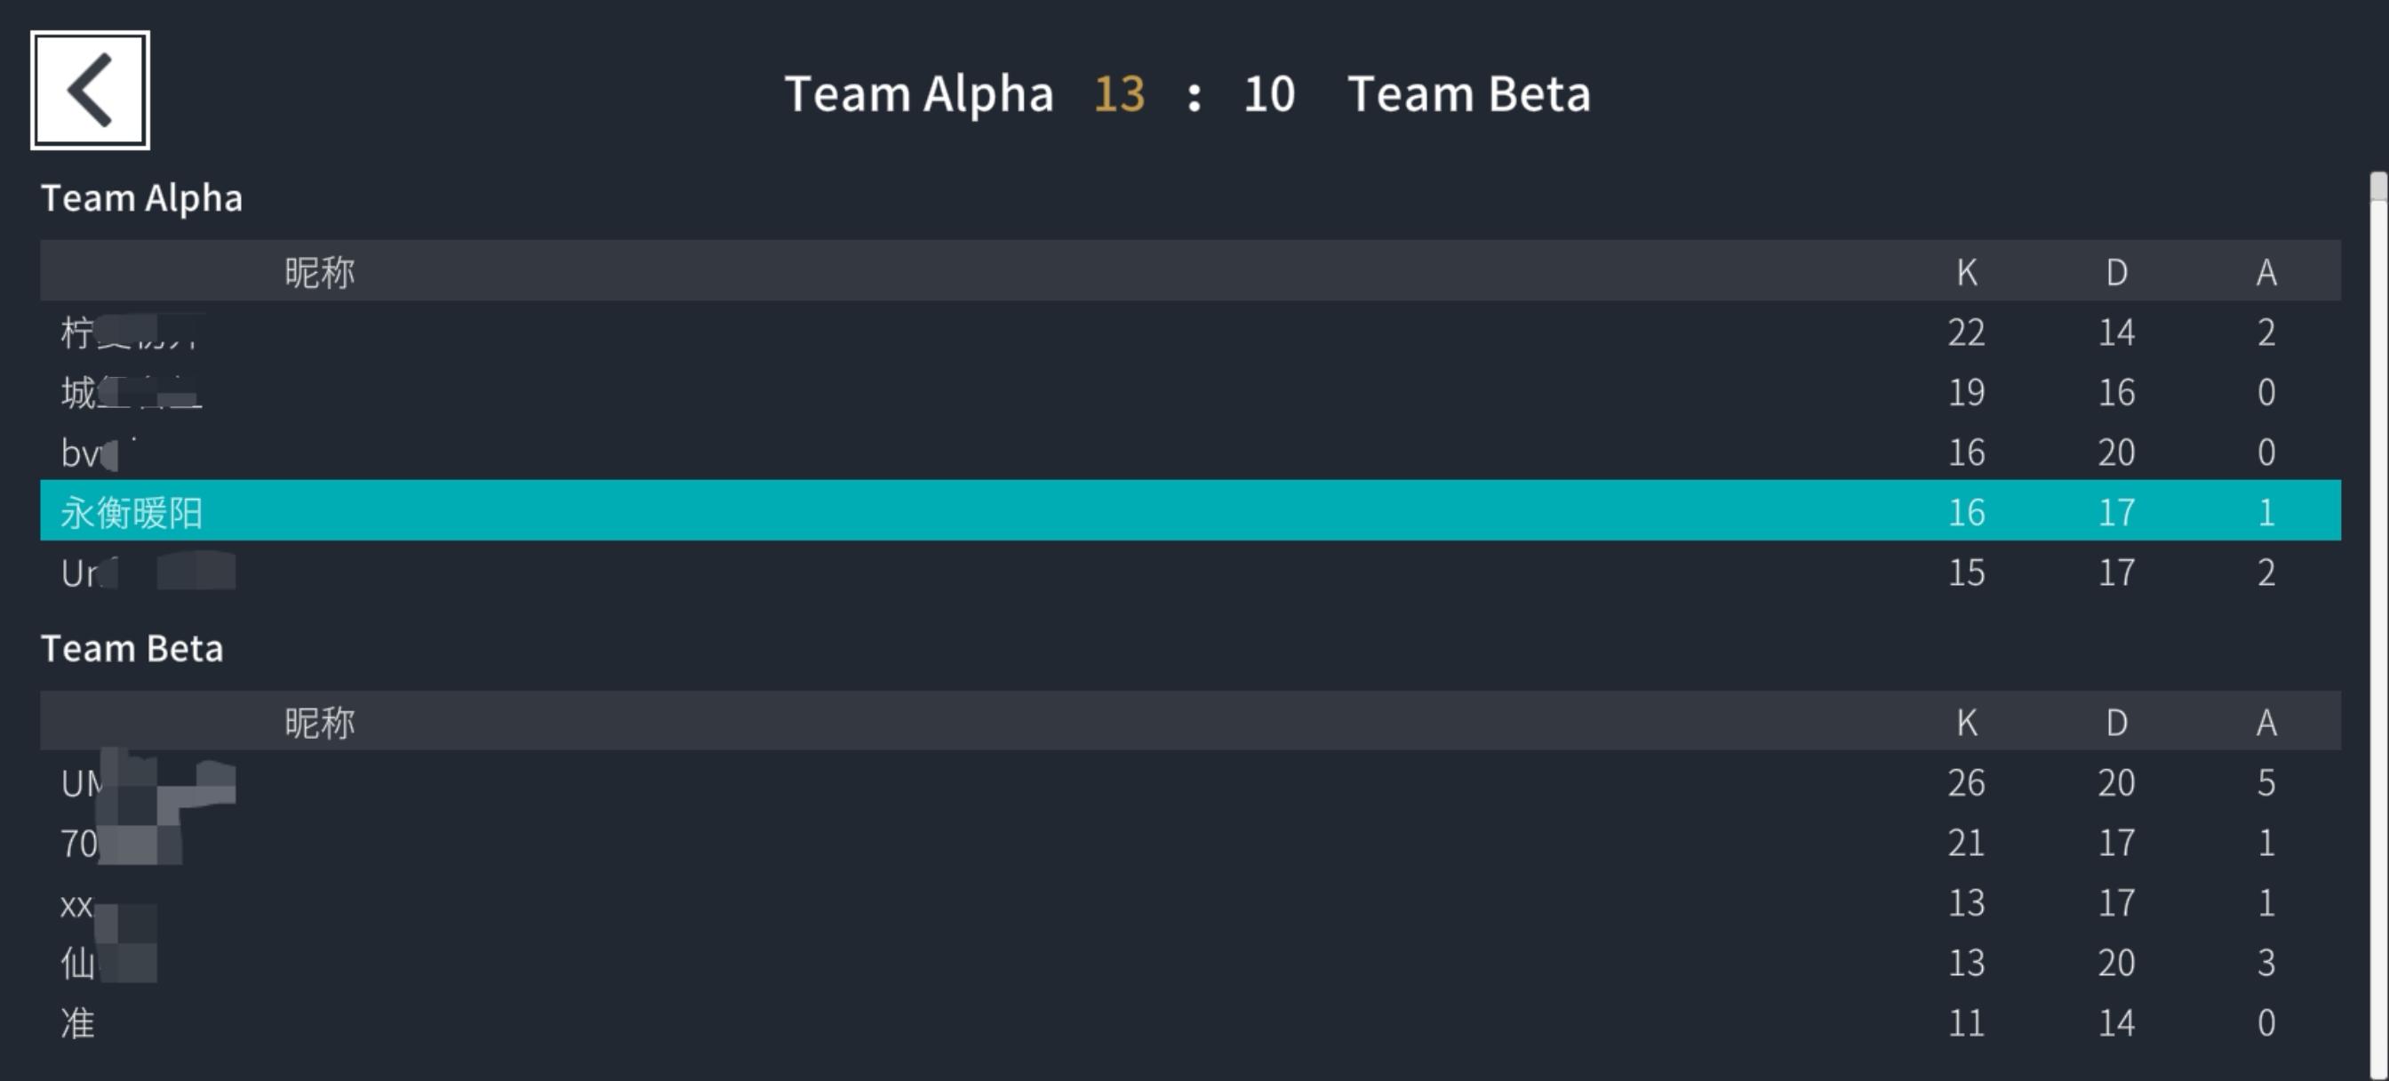This screenshot has height=1081, width=2389.
Task: Open the player row starting with bv
Action: tap(92, 452)
